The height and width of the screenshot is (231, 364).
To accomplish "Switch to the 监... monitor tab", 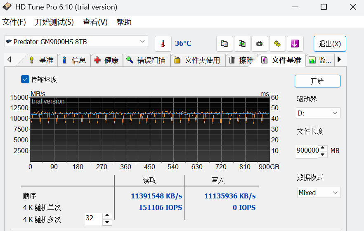I will pyautogui.click(x=320, y=60).
